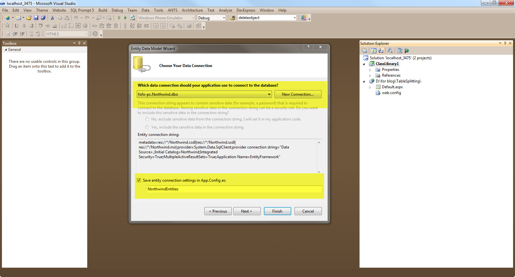Save the current file with the floppy icon
Screen dimensions: 515x277
pyautogui.click(x=36, y=18)
